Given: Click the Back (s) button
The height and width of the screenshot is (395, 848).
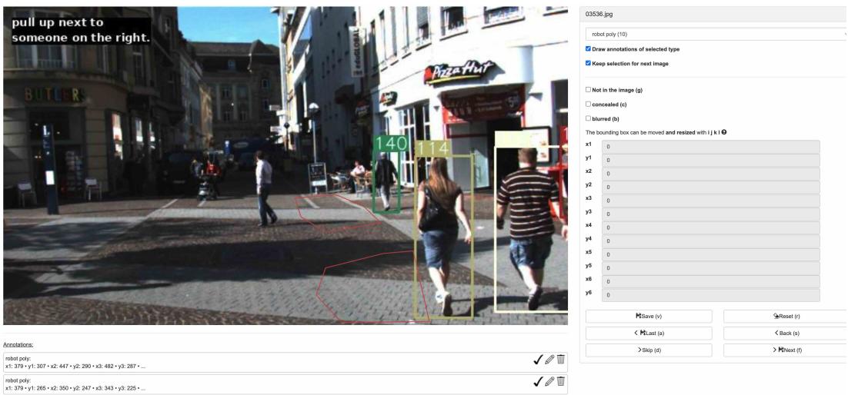Looking at the screenshot, I should (x=785, y=333).
